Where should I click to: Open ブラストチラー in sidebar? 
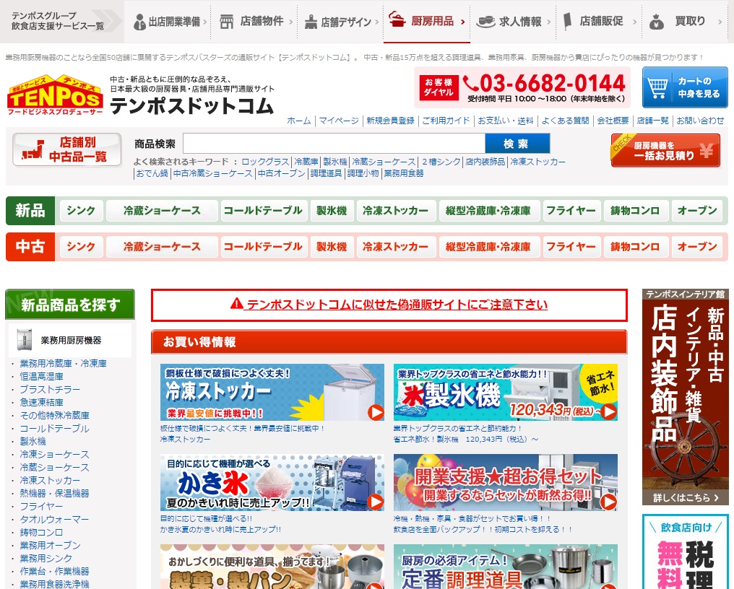(x=50, y=390)
